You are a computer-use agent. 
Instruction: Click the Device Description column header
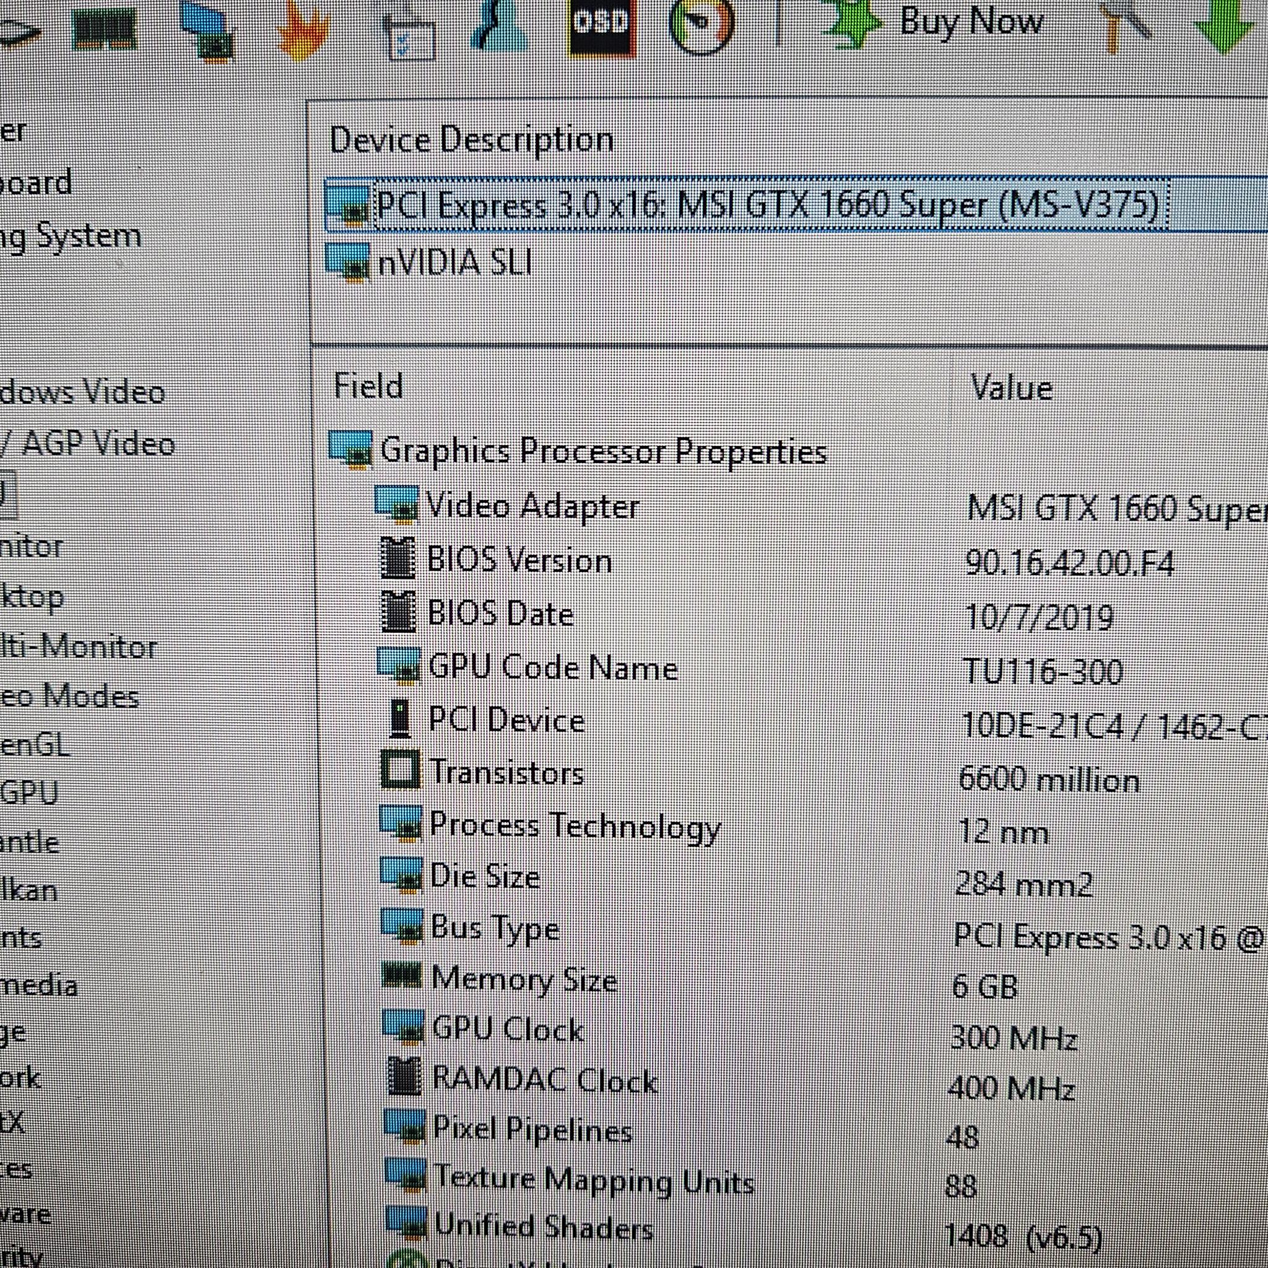[x=471, y=141]
